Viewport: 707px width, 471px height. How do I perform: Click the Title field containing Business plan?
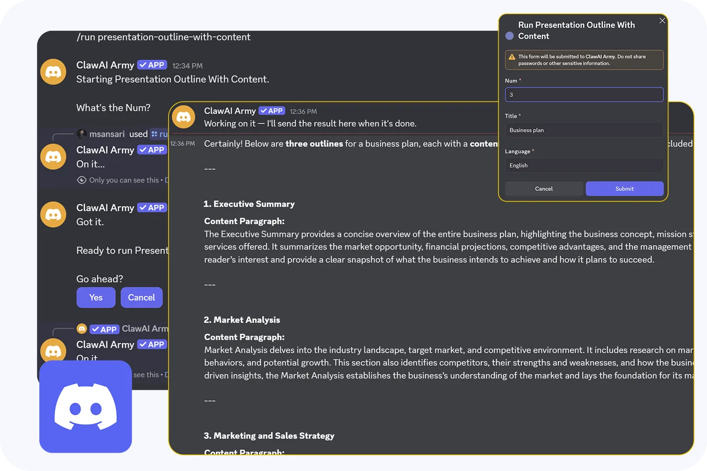pyautogui.click(x=584, y=130)
